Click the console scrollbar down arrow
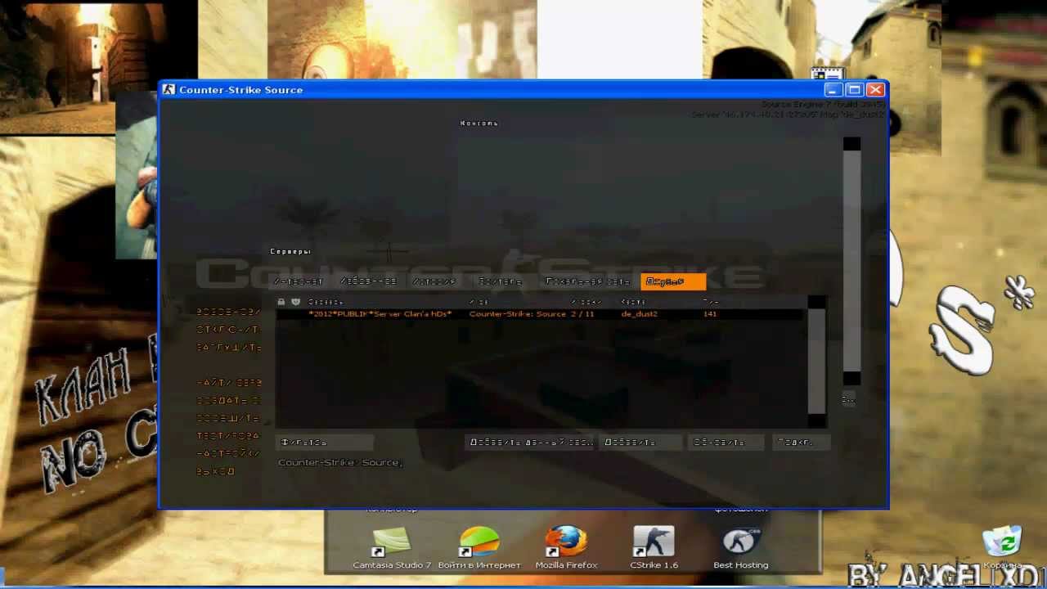This screenshot has width=1047, height=589. (x=852, y=378)
